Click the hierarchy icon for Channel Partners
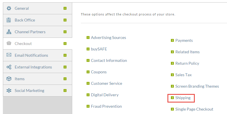Image resolution: width=227 pixels, height=114 pixels. (9, 32)
